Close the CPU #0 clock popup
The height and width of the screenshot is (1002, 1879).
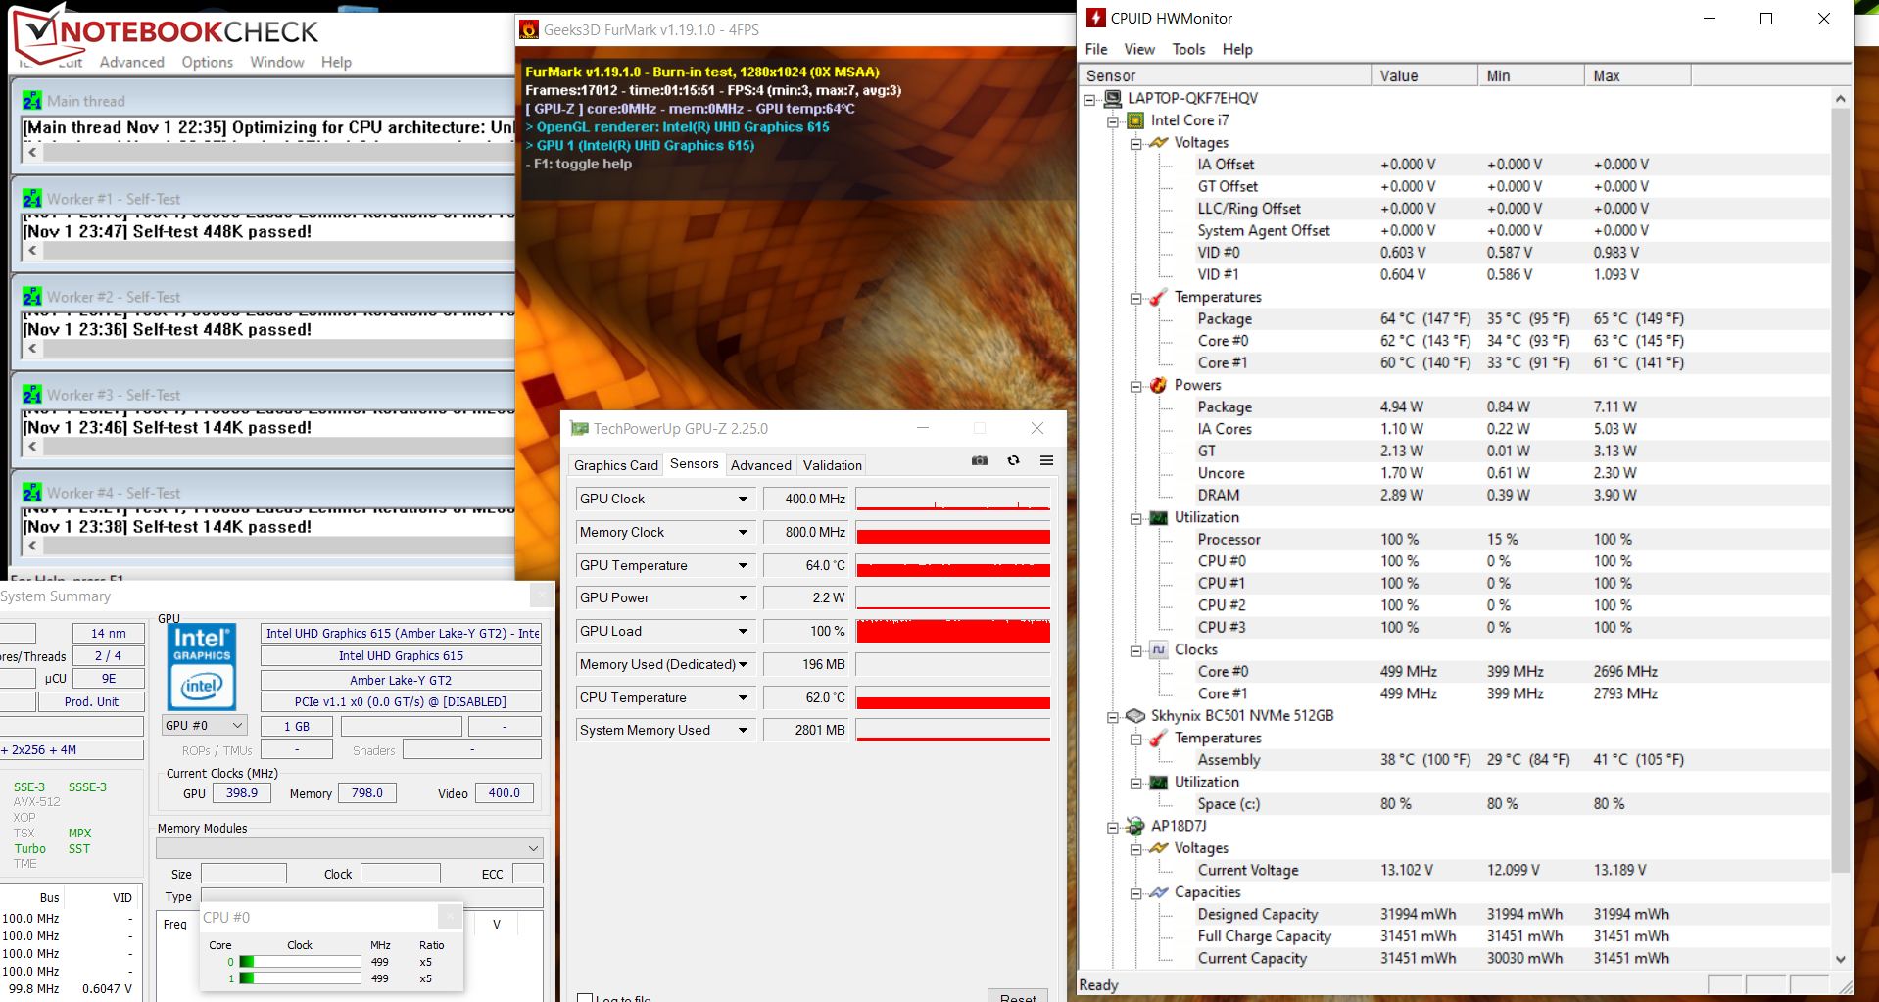click(x=450, y=917)
